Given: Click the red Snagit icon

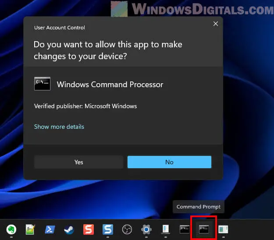Looking at the screenshot, I should coord(89,229).
